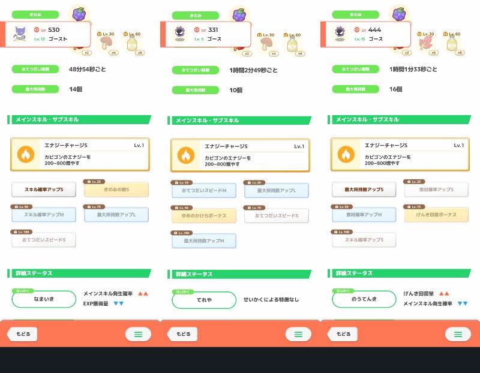Tap the 1時間2分49秒ごと helping time value
480x373 pixels.
(x=253, y=70)
